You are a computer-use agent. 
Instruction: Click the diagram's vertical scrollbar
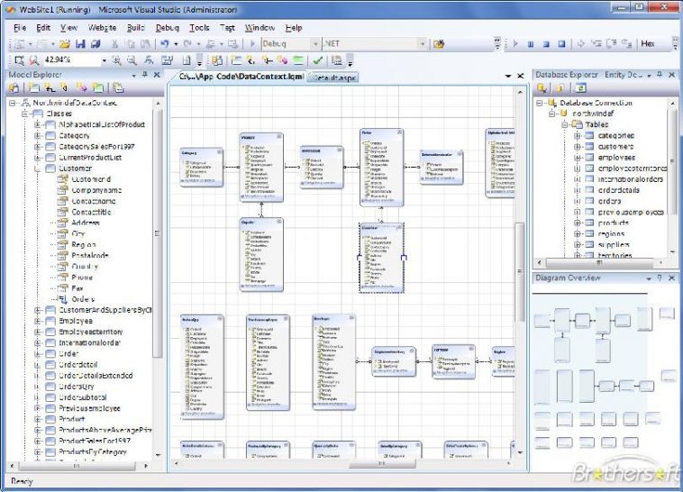click(x=519, y=270)
